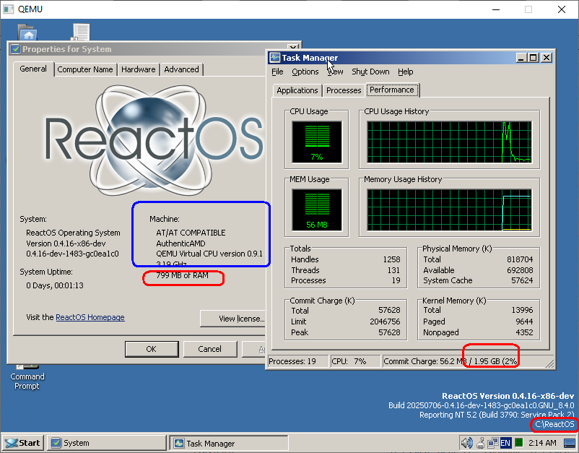The width and height of the screenshot is (579, 453).
Task: Select the General tab in System Properties
Action: pos(33,69)
